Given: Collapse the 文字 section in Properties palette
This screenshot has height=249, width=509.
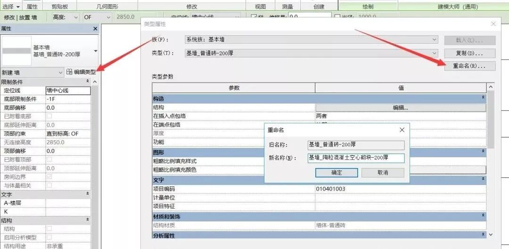Looking at the screenshot, I should (x=87, y=194).
